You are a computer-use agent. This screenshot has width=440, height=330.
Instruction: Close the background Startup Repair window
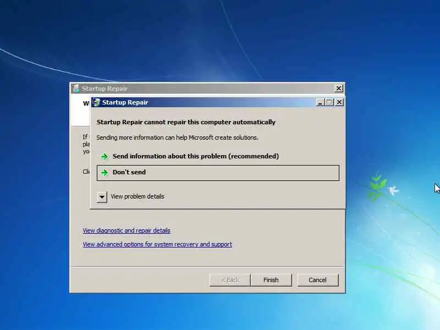(339, 89)
